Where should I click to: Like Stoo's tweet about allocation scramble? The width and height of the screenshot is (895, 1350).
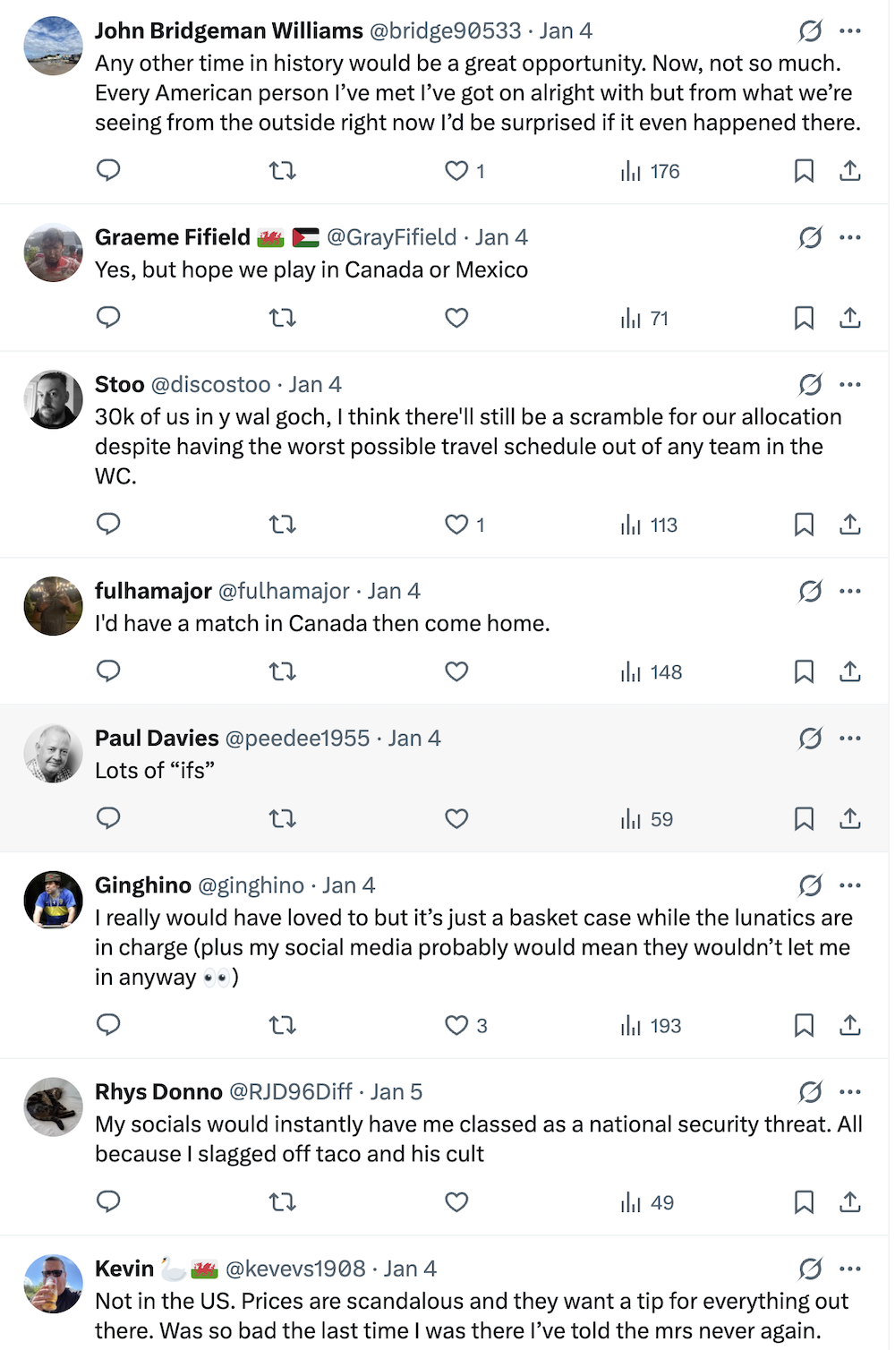(456, 525)
